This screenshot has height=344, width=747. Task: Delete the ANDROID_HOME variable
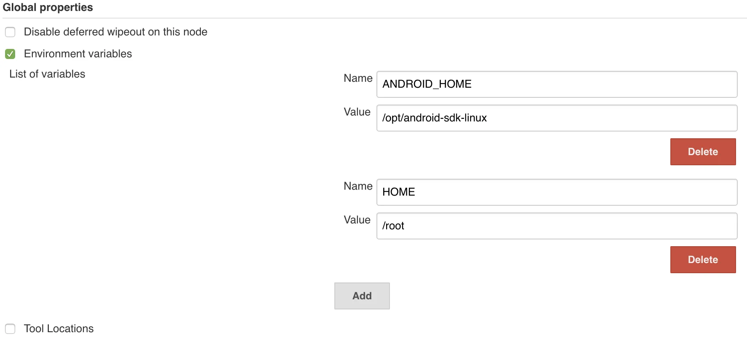tap(703, 152)
